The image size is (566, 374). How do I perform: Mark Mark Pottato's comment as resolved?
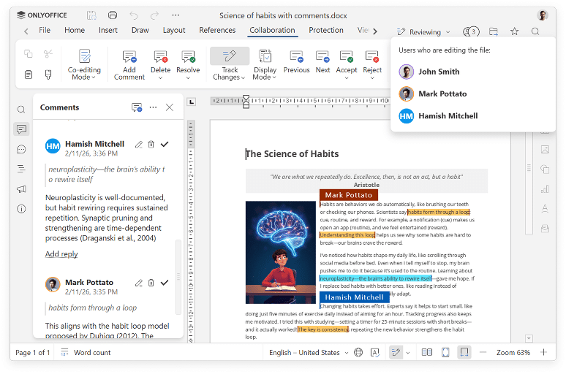coord(165,283)
